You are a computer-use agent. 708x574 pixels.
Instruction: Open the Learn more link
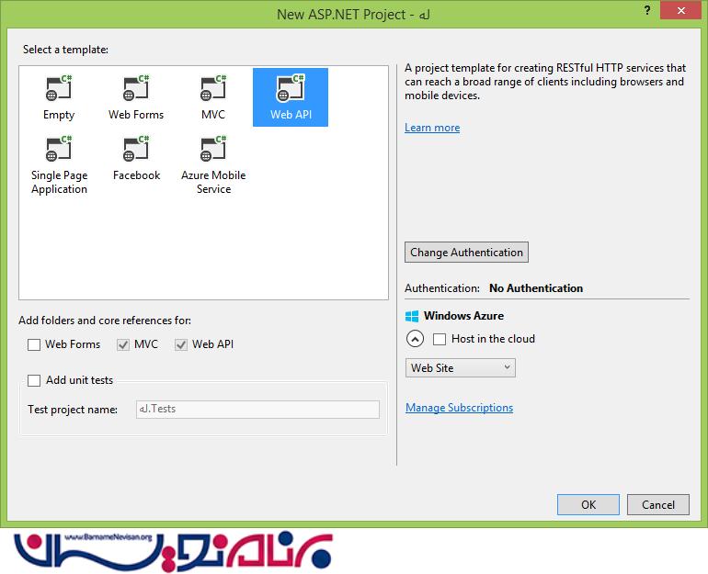tap(432, 128)
